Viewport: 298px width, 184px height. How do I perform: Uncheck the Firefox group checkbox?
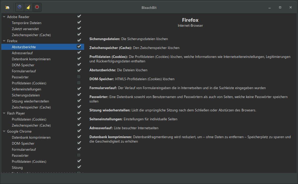pyautogui.click(x=79, y=41)
